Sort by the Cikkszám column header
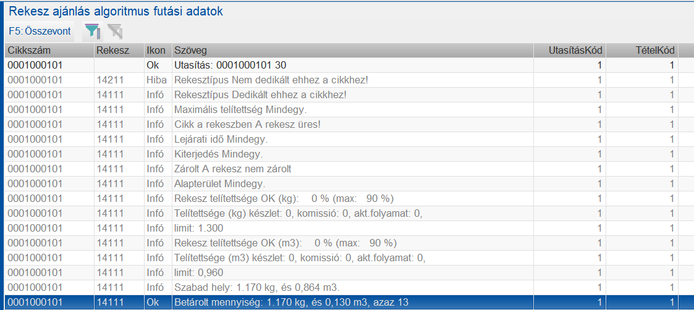This screenshot has height=310, width=694. coord(48,50)
